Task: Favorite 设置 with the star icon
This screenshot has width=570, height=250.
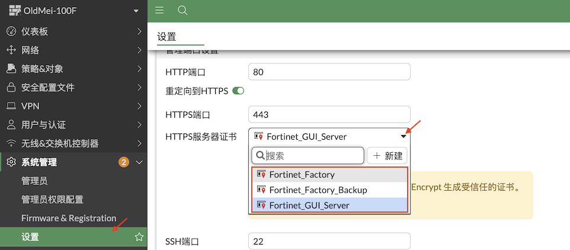Action: pyautogui.click(x=139, y=238)
